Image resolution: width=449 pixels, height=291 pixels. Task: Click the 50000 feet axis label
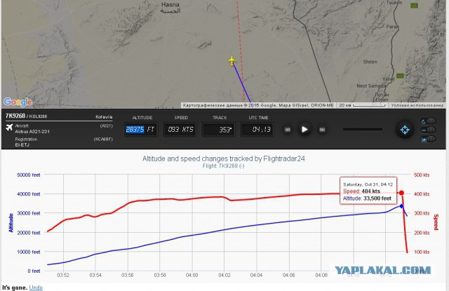point(29,175)
